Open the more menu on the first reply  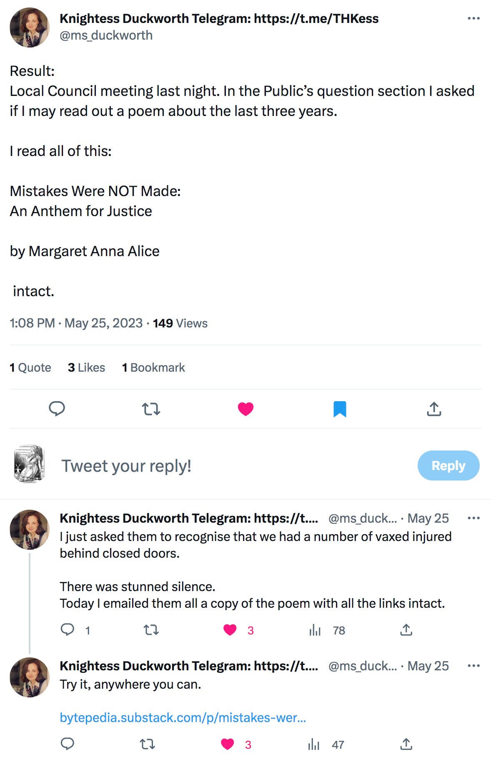click(x=473, y=518)
